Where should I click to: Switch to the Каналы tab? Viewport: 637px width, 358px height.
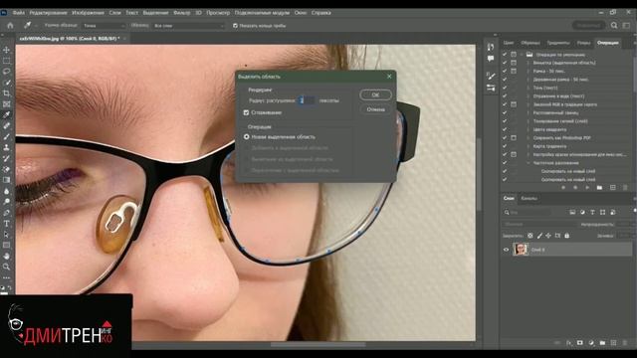529,199
